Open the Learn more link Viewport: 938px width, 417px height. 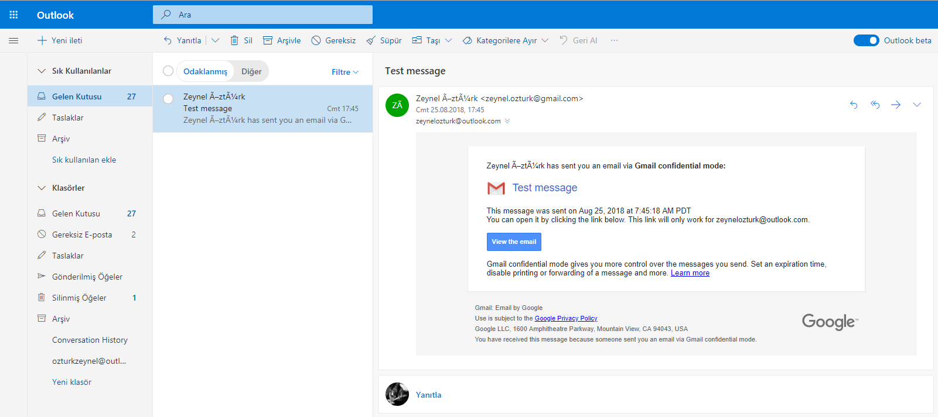[x=690, y=273]
